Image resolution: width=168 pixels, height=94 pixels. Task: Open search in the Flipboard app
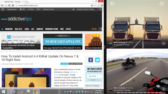162,4
